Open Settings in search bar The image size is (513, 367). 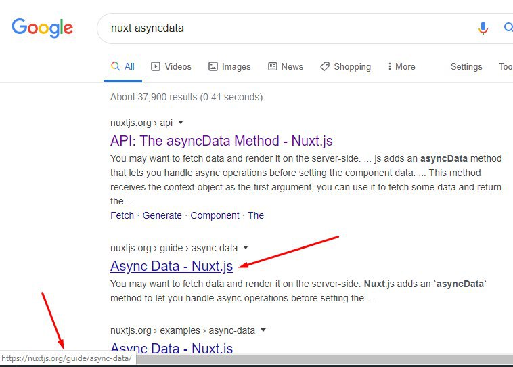(x=466, y=67)
